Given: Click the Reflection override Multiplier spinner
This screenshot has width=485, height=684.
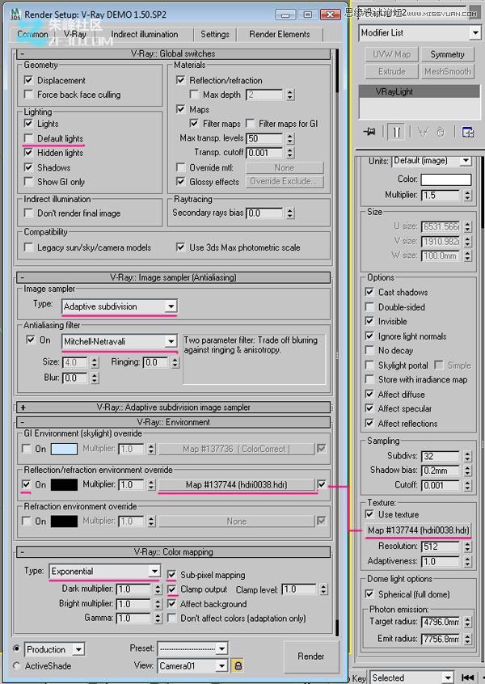Looking at the screenshot, I should [x=151, y=484].
